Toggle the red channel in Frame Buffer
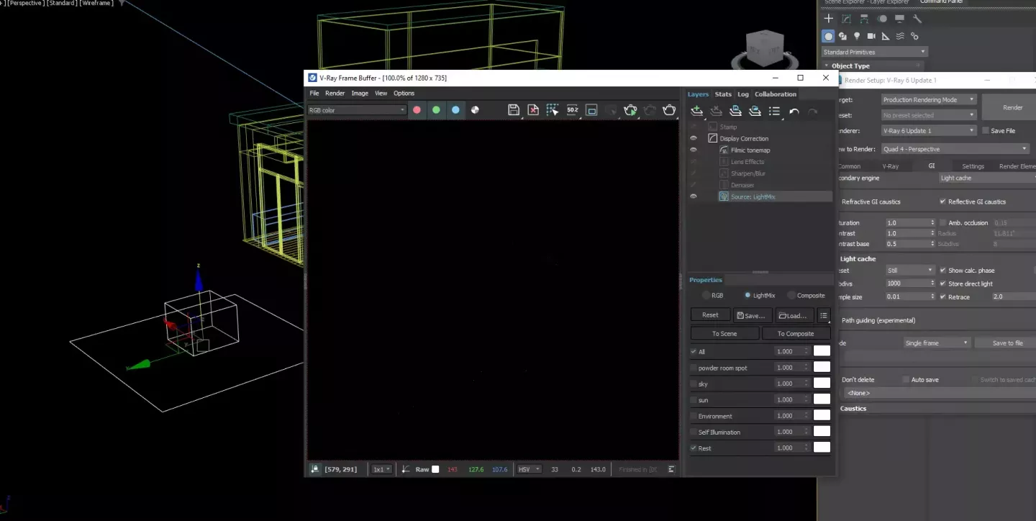This screenshot has height=521, width=1036. pos(417,110)
